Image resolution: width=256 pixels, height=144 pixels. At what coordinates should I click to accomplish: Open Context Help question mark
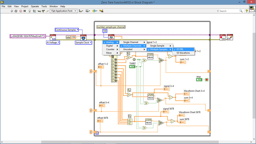247,11
